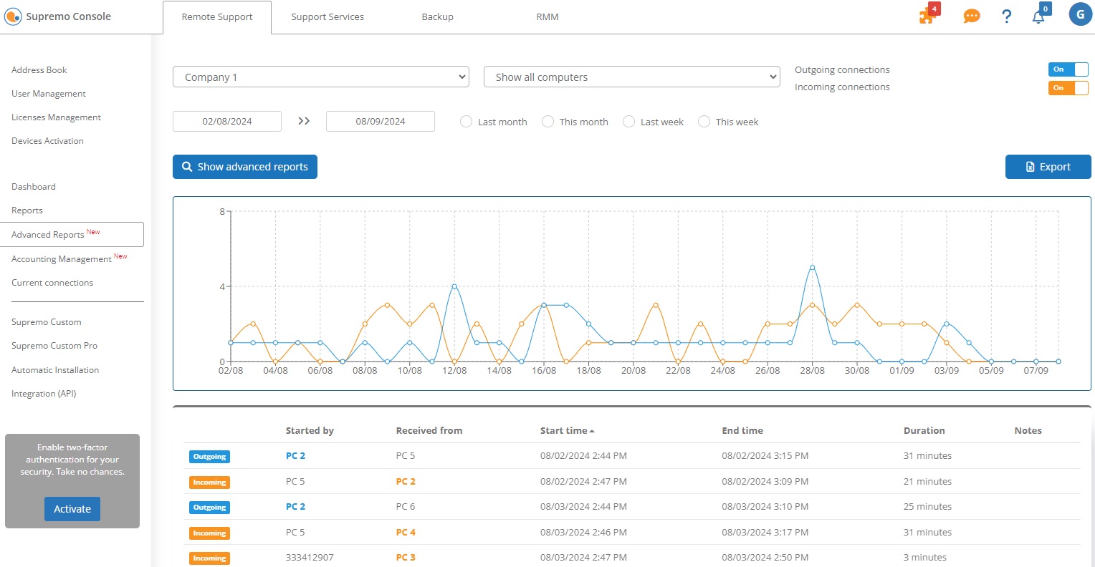This screenshot has width=1095, height=567.
Task: Select the Last month radio button
Action: click(x=466, y=122)
